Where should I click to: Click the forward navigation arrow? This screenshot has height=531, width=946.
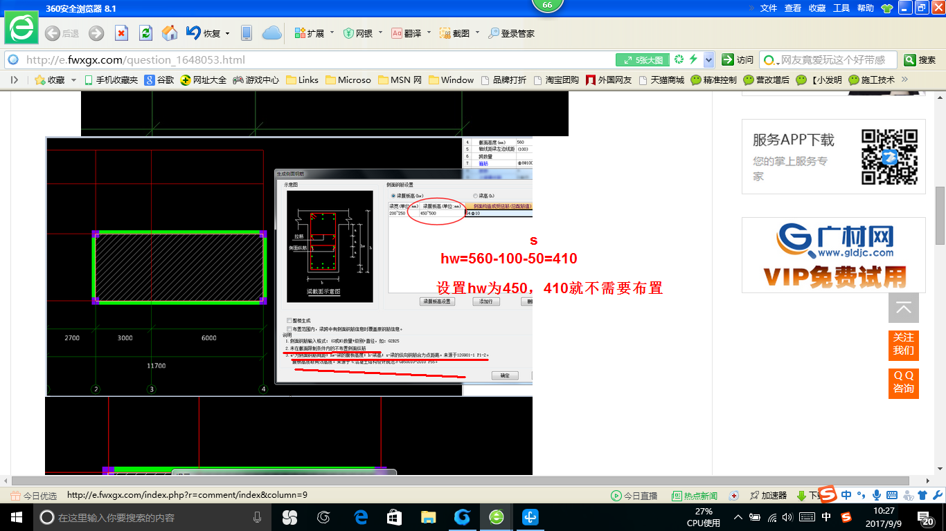click(96, 33)
